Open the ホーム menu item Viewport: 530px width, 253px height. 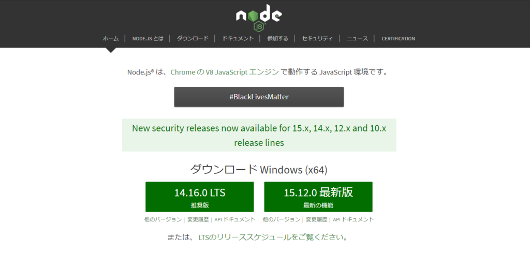[x=111, y=38]
